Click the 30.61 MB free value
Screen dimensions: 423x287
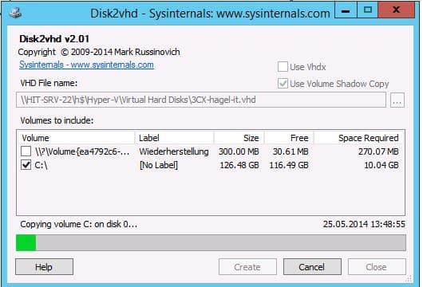291,151
